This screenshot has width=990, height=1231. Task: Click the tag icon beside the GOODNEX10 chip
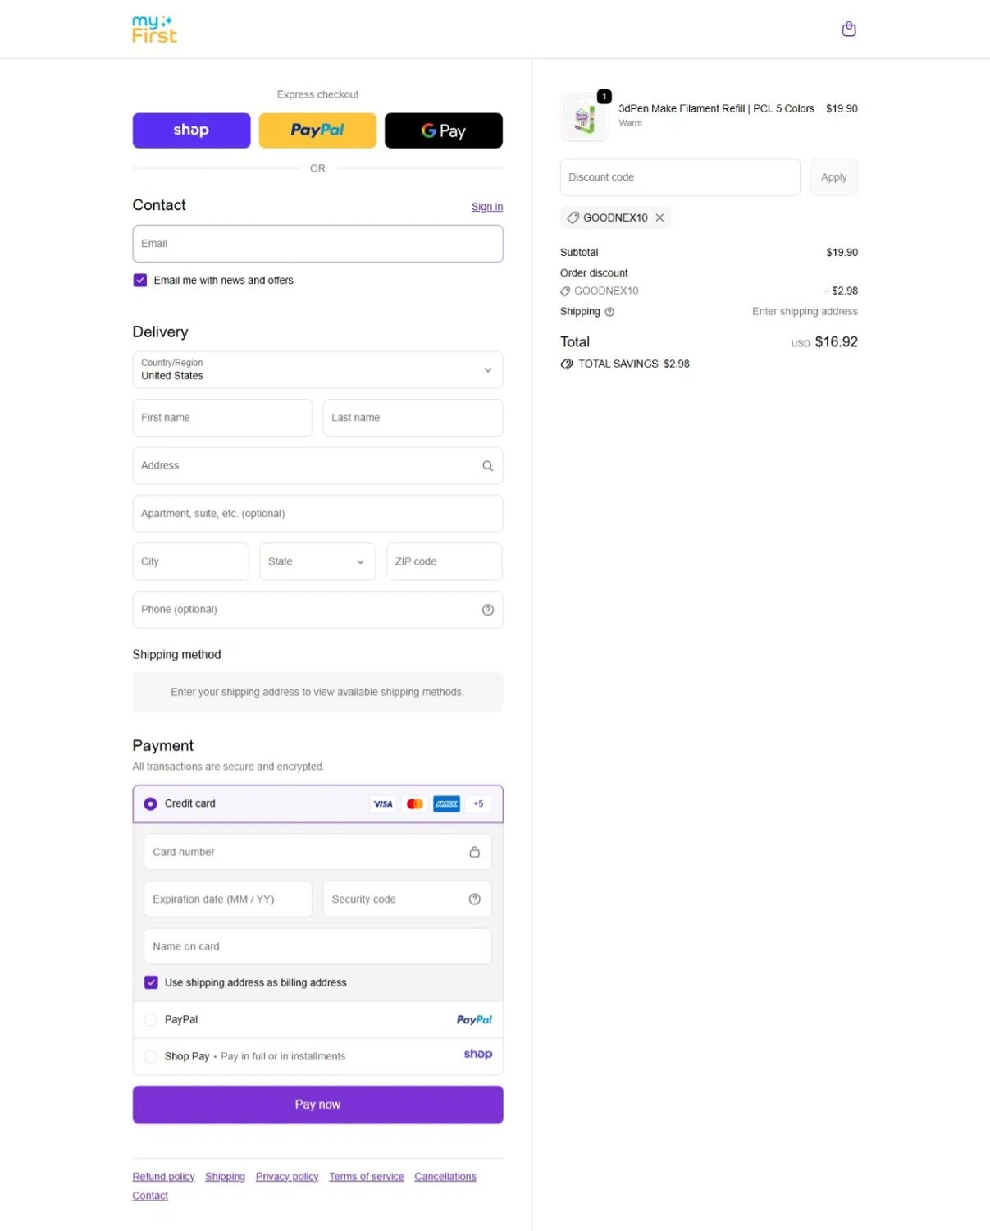click(x=573, y=217)
